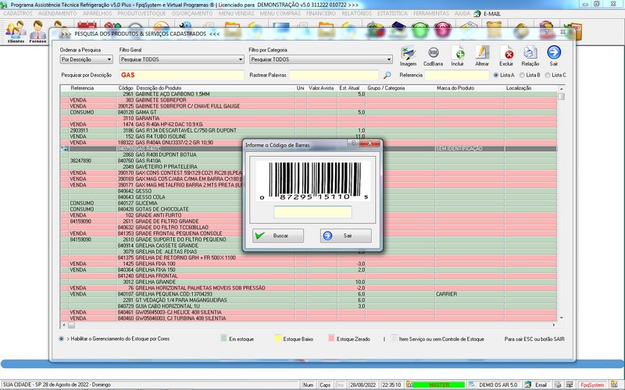The height and width of the screenshot is (390, 625).
Task: Click the FpqSystem status bar link
Action: (x=592, y=385)
